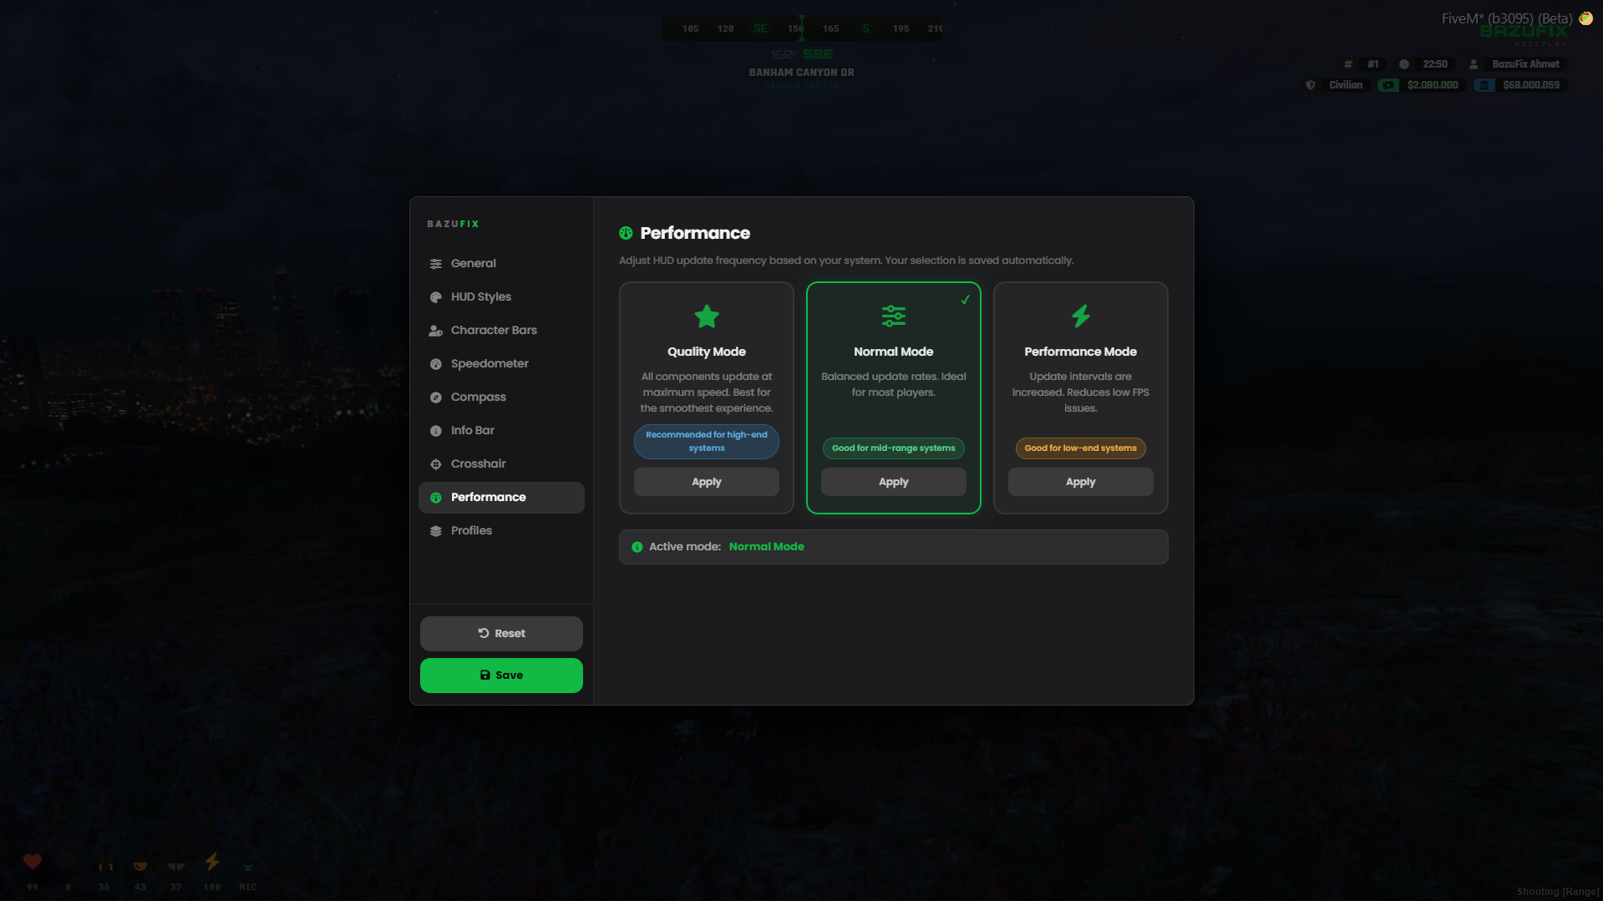Click the Character Bars person icon
The width and height of the screenshot is (1603, 901).
pos(436,331)
